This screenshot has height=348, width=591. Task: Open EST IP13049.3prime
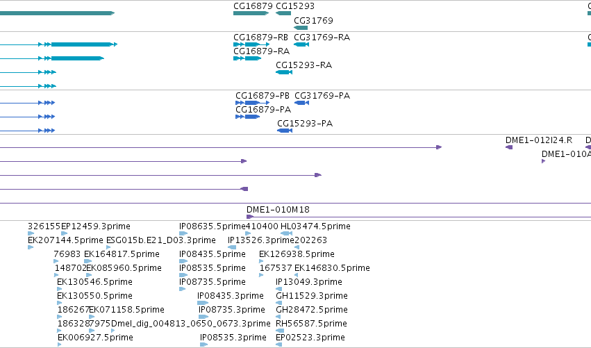308,282
